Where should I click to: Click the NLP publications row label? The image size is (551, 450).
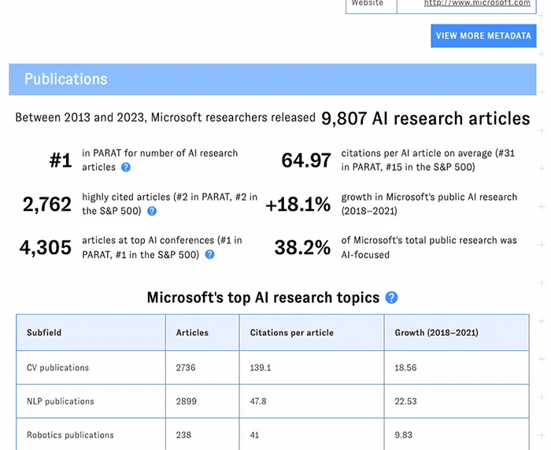point(60,401)
